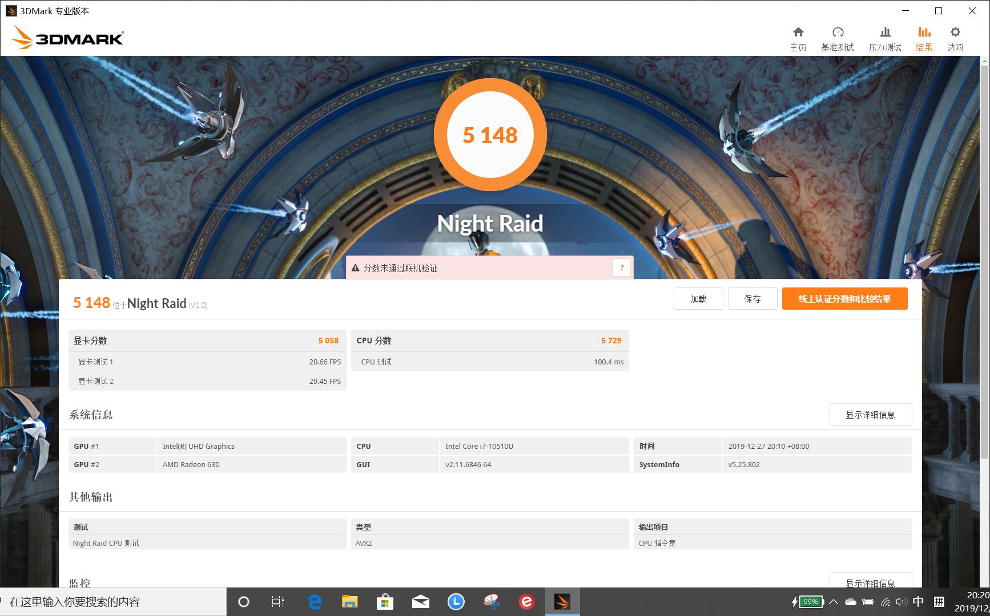Click the Windows taskbar search box
This screenshot has height=616, width=990.
click(114, 602)
